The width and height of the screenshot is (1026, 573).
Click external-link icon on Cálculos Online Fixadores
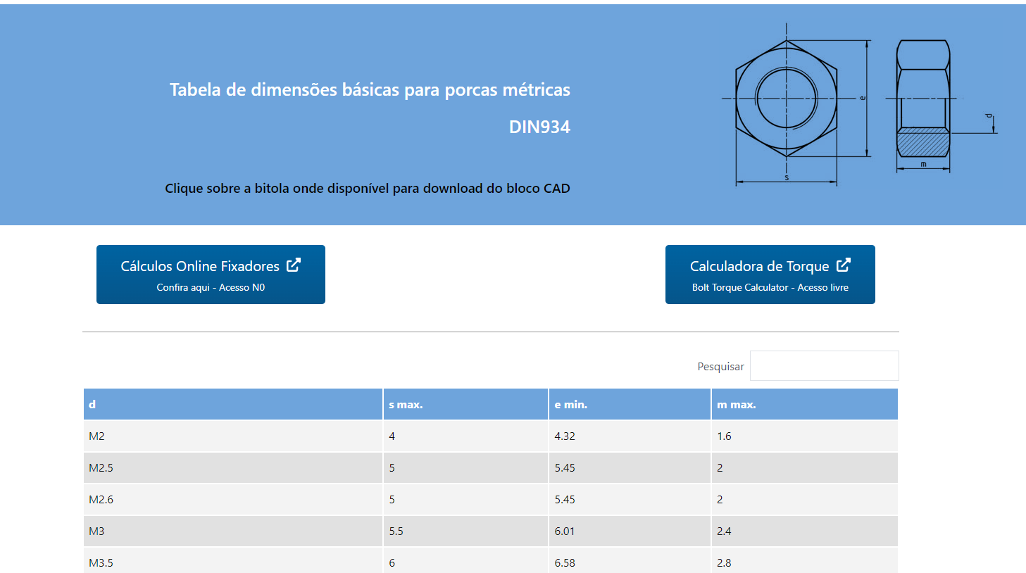[x=294, y=265]
